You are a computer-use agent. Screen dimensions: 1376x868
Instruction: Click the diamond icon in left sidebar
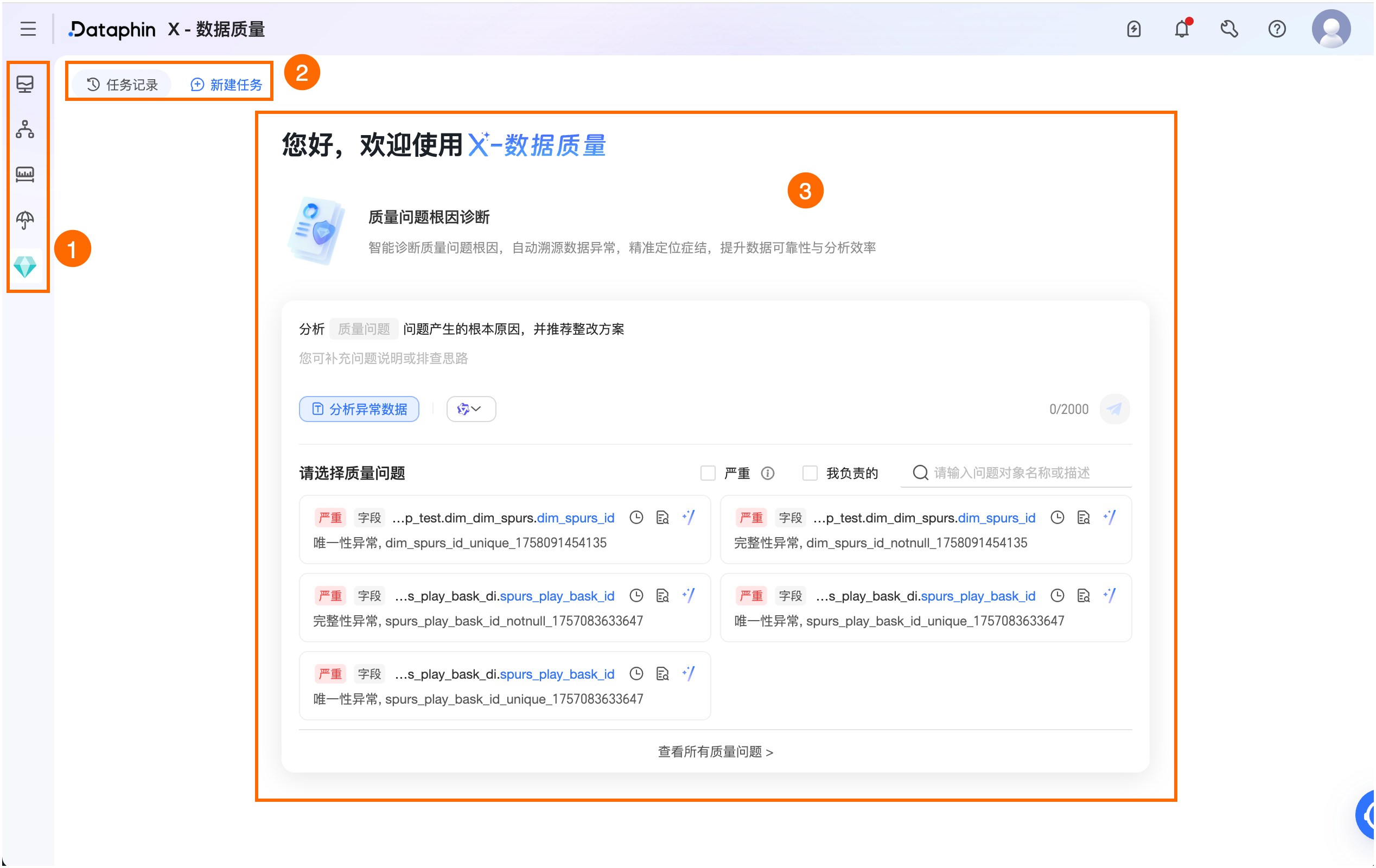coord(25,266)
